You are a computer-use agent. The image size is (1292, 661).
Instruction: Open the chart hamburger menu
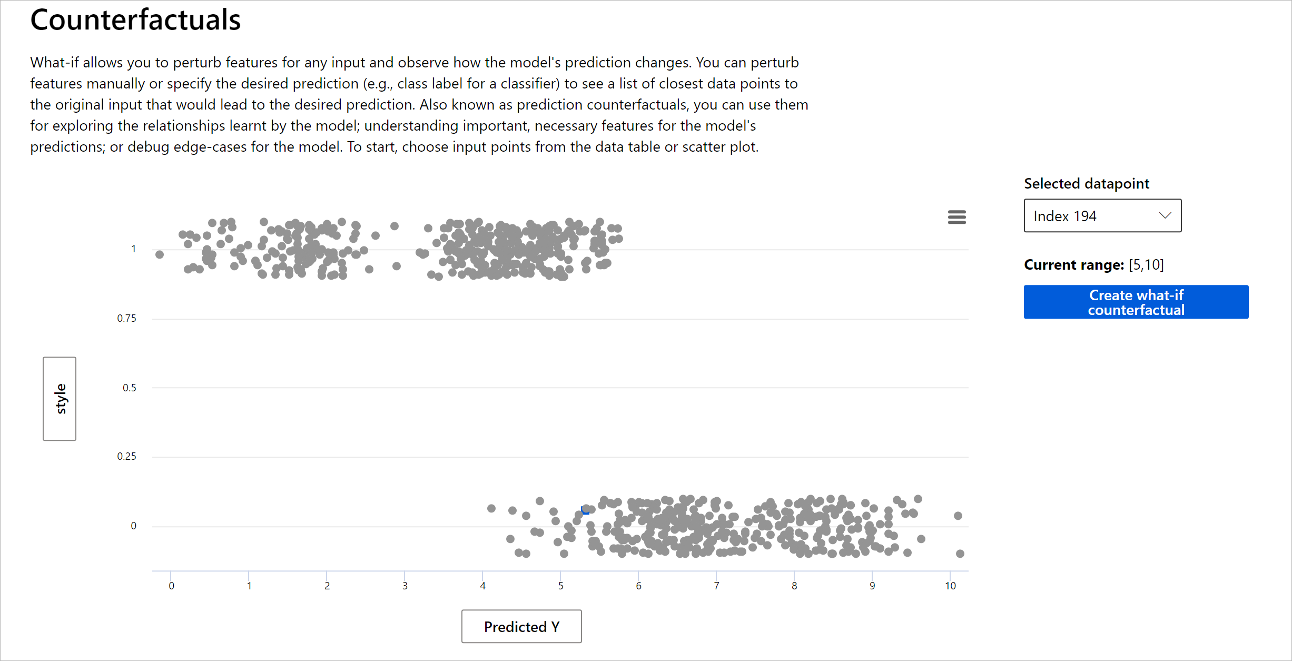(x=956, y=217)
